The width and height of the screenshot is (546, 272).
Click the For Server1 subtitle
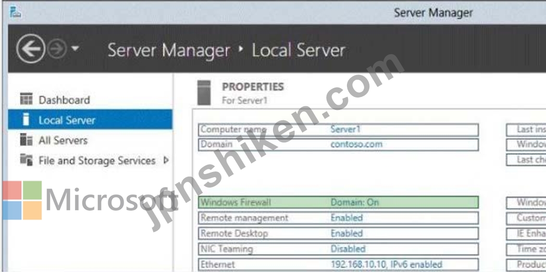[x=244, y=100]
